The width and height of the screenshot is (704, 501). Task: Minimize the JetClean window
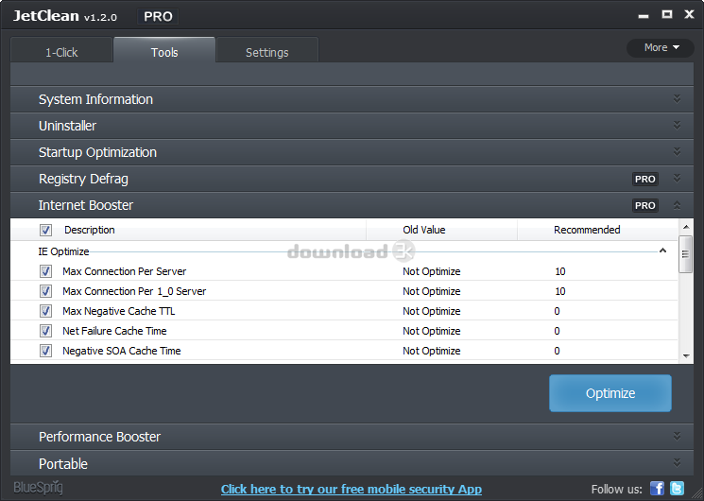click(644, 16)
